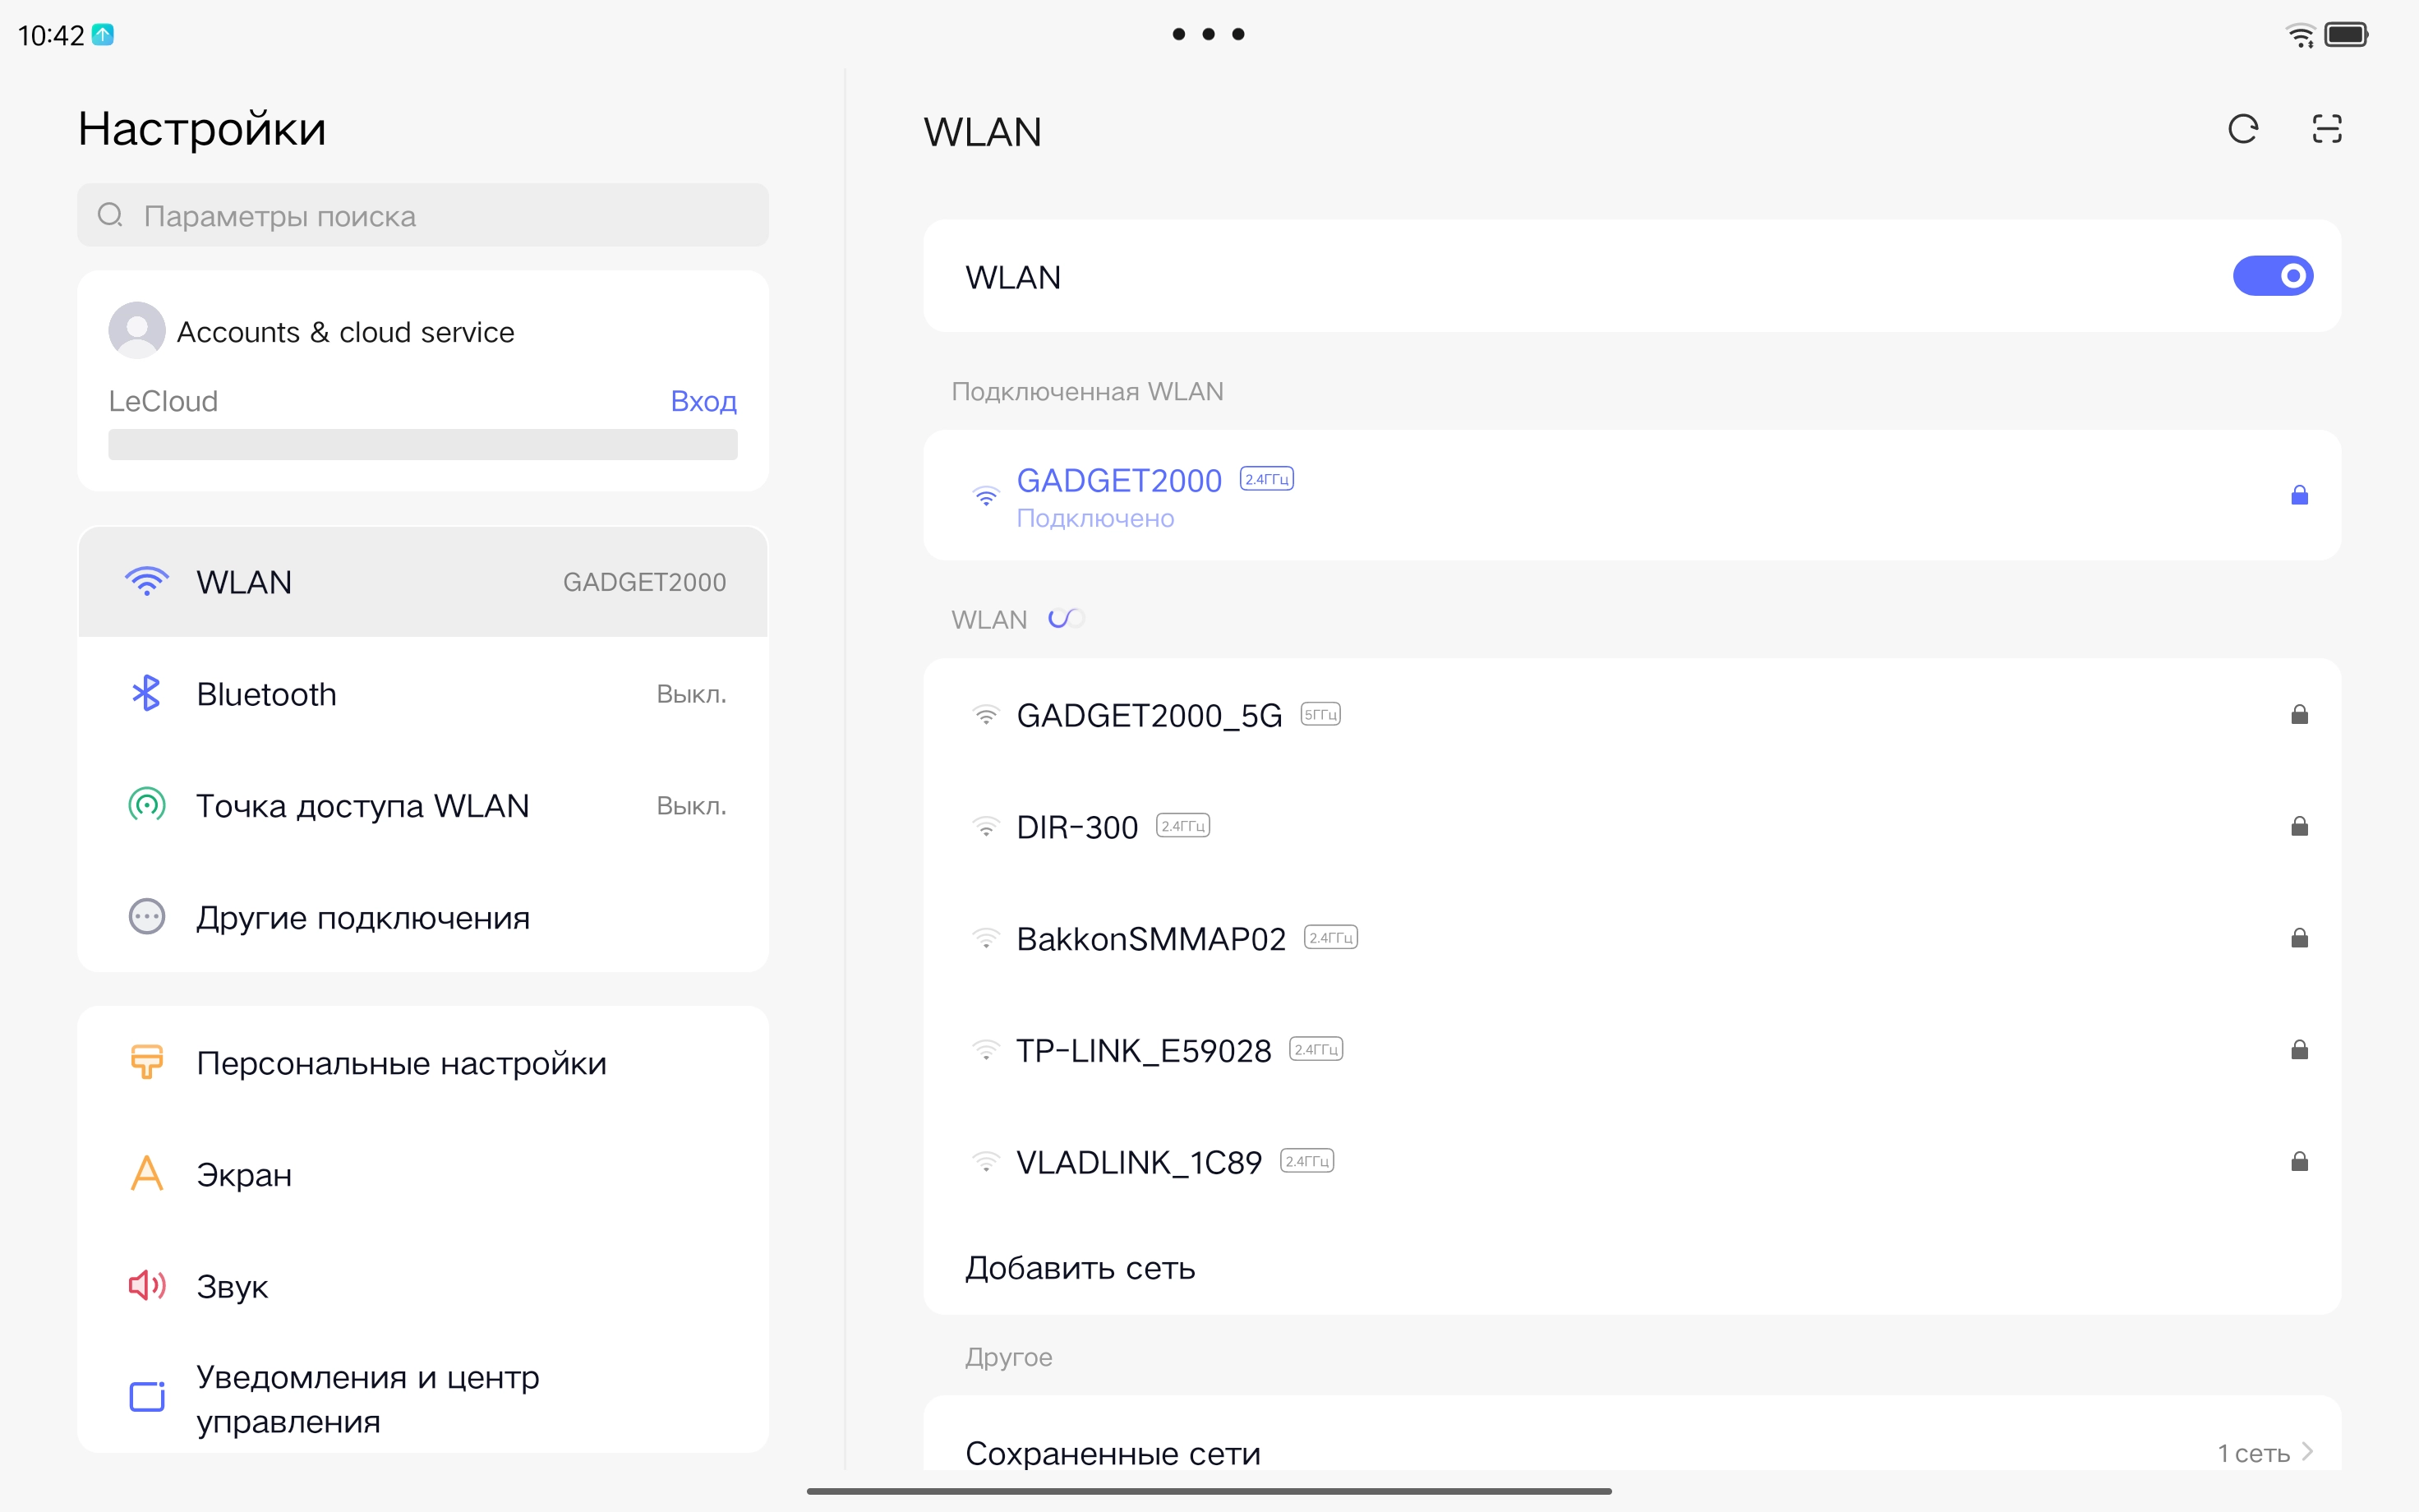This screenshot has height=1512, width=2419.
Task: Tap the Bluetooth icon
Action: tap(147, 693)
